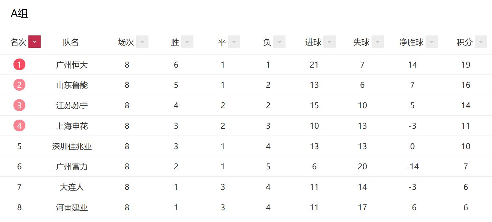The height and width of the screenshot is (222, 492).
Task: Expand the 净胜球 filter arrow
Action: point(431,42)
